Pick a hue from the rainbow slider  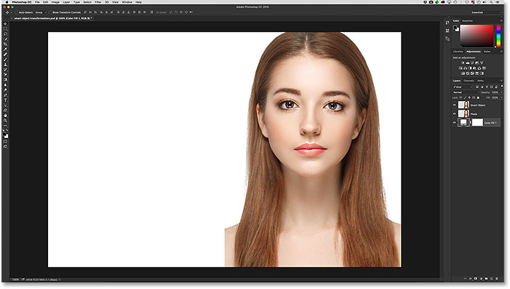pos(498,36)
